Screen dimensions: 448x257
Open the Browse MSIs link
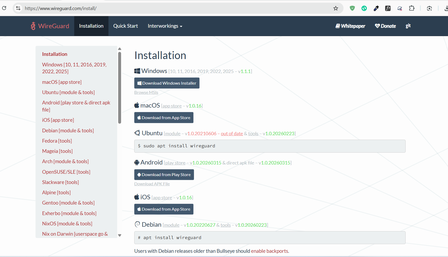coord(146,92)
